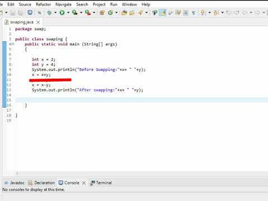Open the Search dropdown arrow
The height and width of the screenshot is (201, 268).
pyautogui.click(x=146, y=13)
